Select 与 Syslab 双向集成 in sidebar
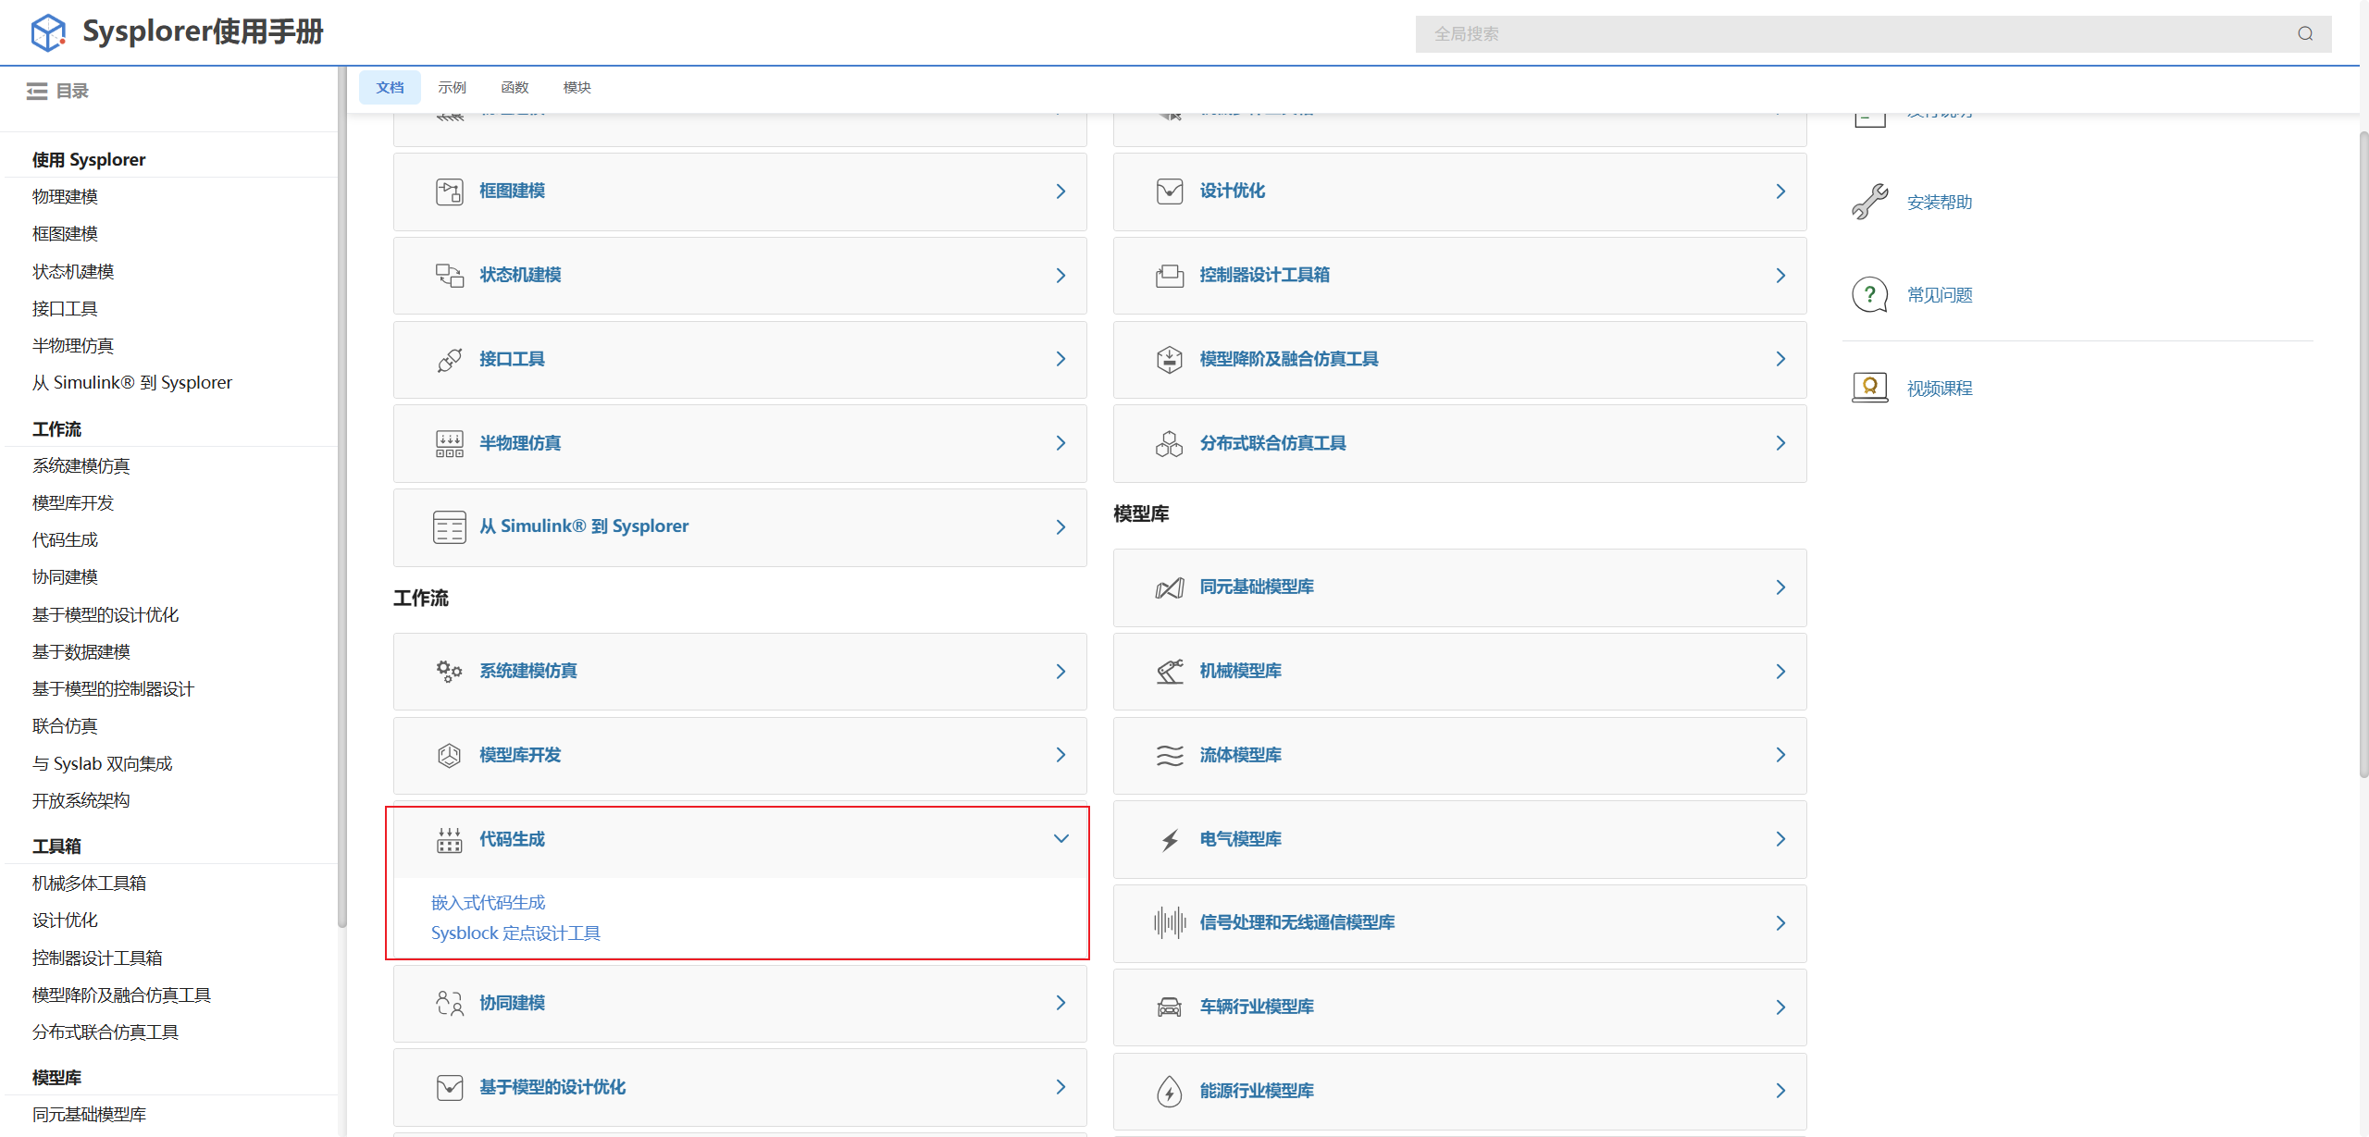 [x=103, y=763]
